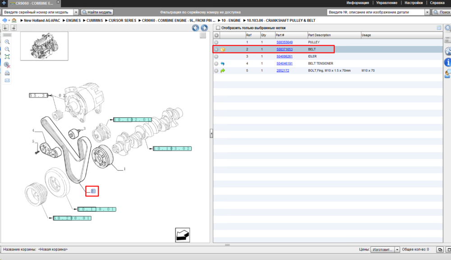This screenshot has height=260, width=451.
Task: Click the package icon in the BELT row
Action: (223, 50)
